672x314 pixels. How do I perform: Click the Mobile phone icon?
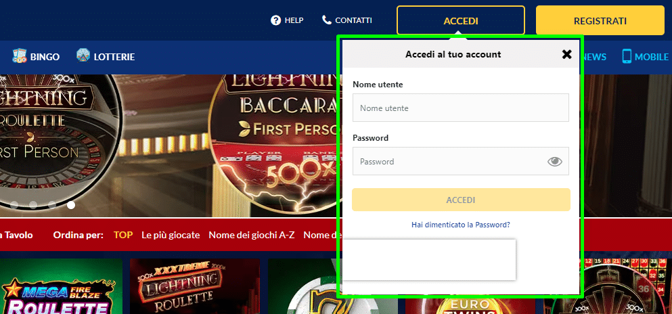tap(627, 56)
